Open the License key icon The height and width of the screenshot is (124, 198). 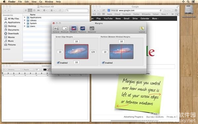tap(142, 29)
